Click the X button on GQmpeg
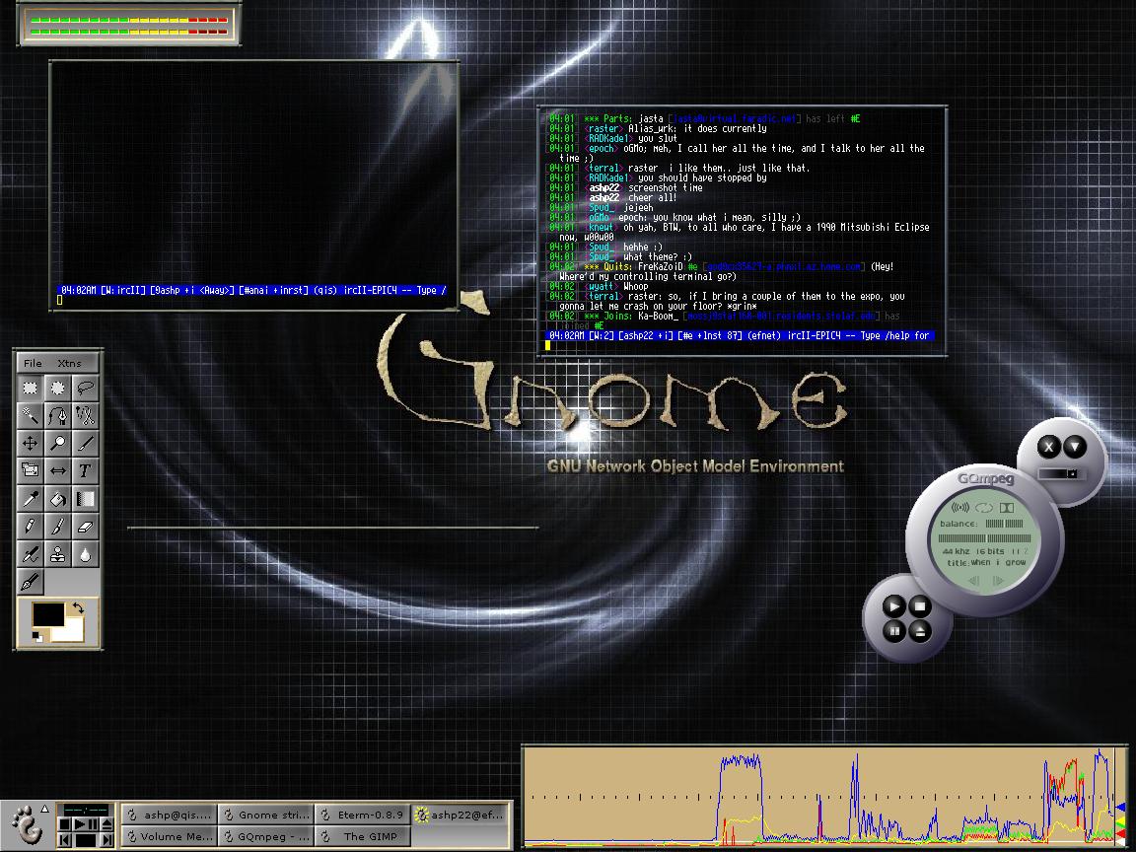 click(x=1049, y=447)
